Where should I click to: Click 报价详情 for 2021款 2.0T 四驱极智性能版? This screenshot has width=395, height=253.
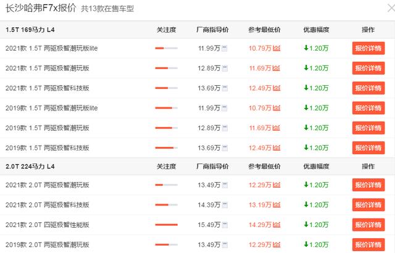tap(368, 225)
